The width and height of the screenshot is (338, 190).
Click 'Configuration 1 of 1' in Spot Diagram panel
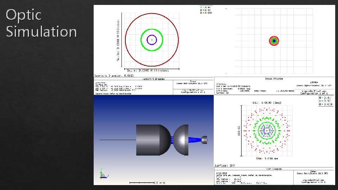pos(313,182)
